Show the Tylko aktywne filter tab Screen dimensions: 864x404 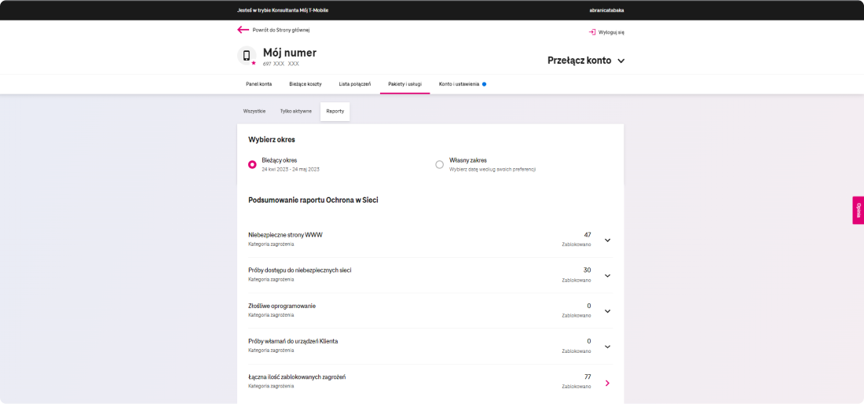click(295, 111)
